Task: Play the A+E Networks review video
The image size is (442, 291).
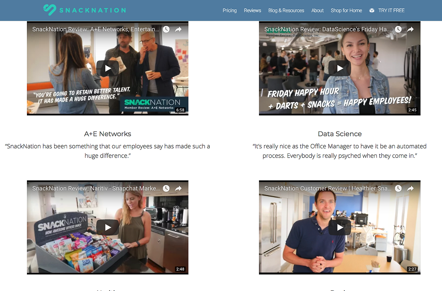Action: [x=108, y=68]
